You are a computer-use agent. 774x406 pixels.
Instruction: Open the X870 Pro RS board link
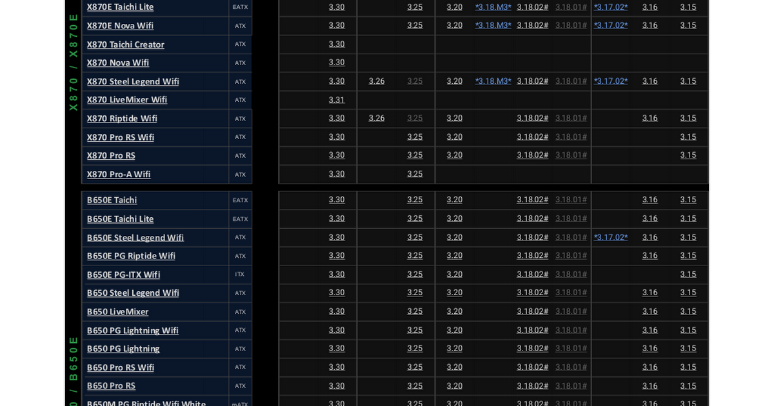pos(111,155)
